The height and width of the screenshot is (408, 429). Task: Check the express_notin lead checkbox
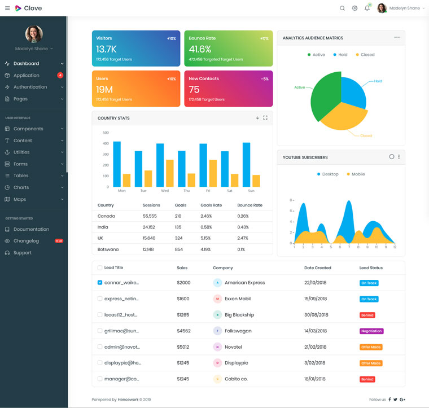pyautogui.click(x=100, y=299)
